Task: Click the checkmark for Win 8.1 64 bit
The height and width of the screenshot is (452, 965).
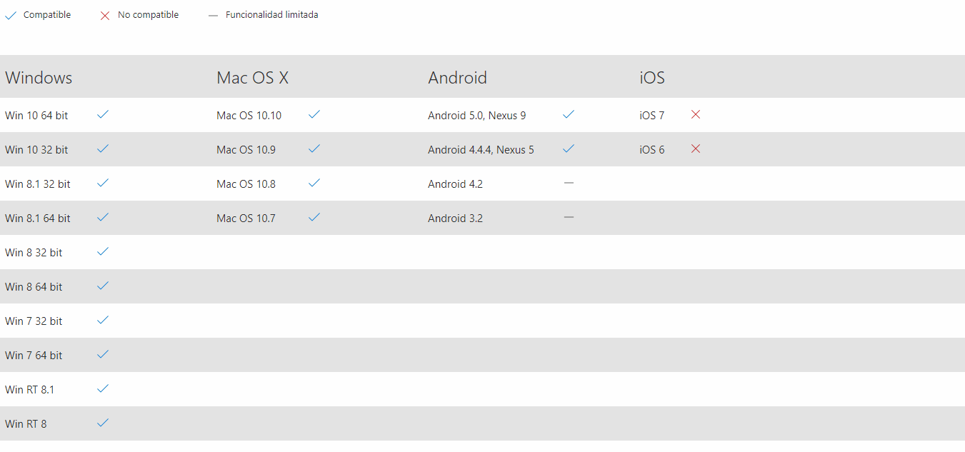Action: tap(103, 217)
